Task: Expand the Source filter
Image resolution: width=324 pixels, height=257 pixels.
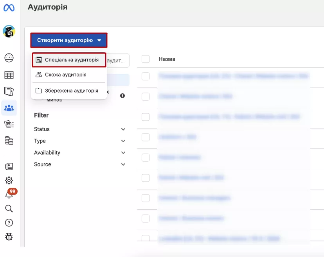Action: point(80,164)
